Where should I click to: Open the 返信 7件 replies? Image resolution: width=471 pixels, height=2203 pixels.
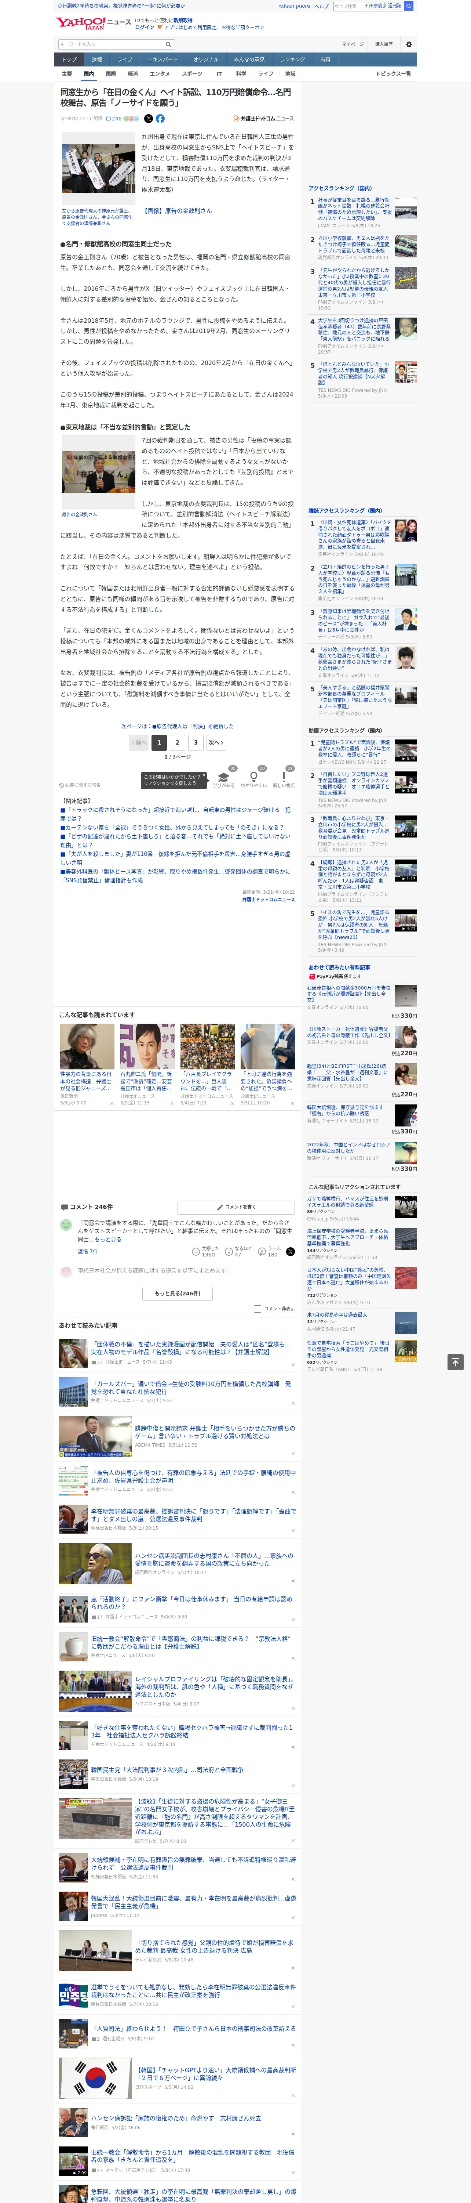coord(87,1251)
